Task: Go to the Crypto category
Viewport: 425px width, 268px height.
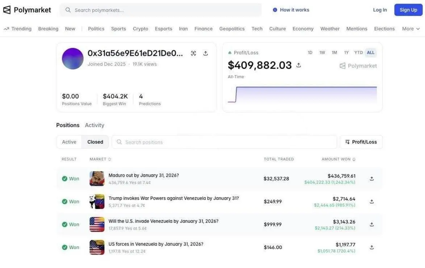Action: 140,29
